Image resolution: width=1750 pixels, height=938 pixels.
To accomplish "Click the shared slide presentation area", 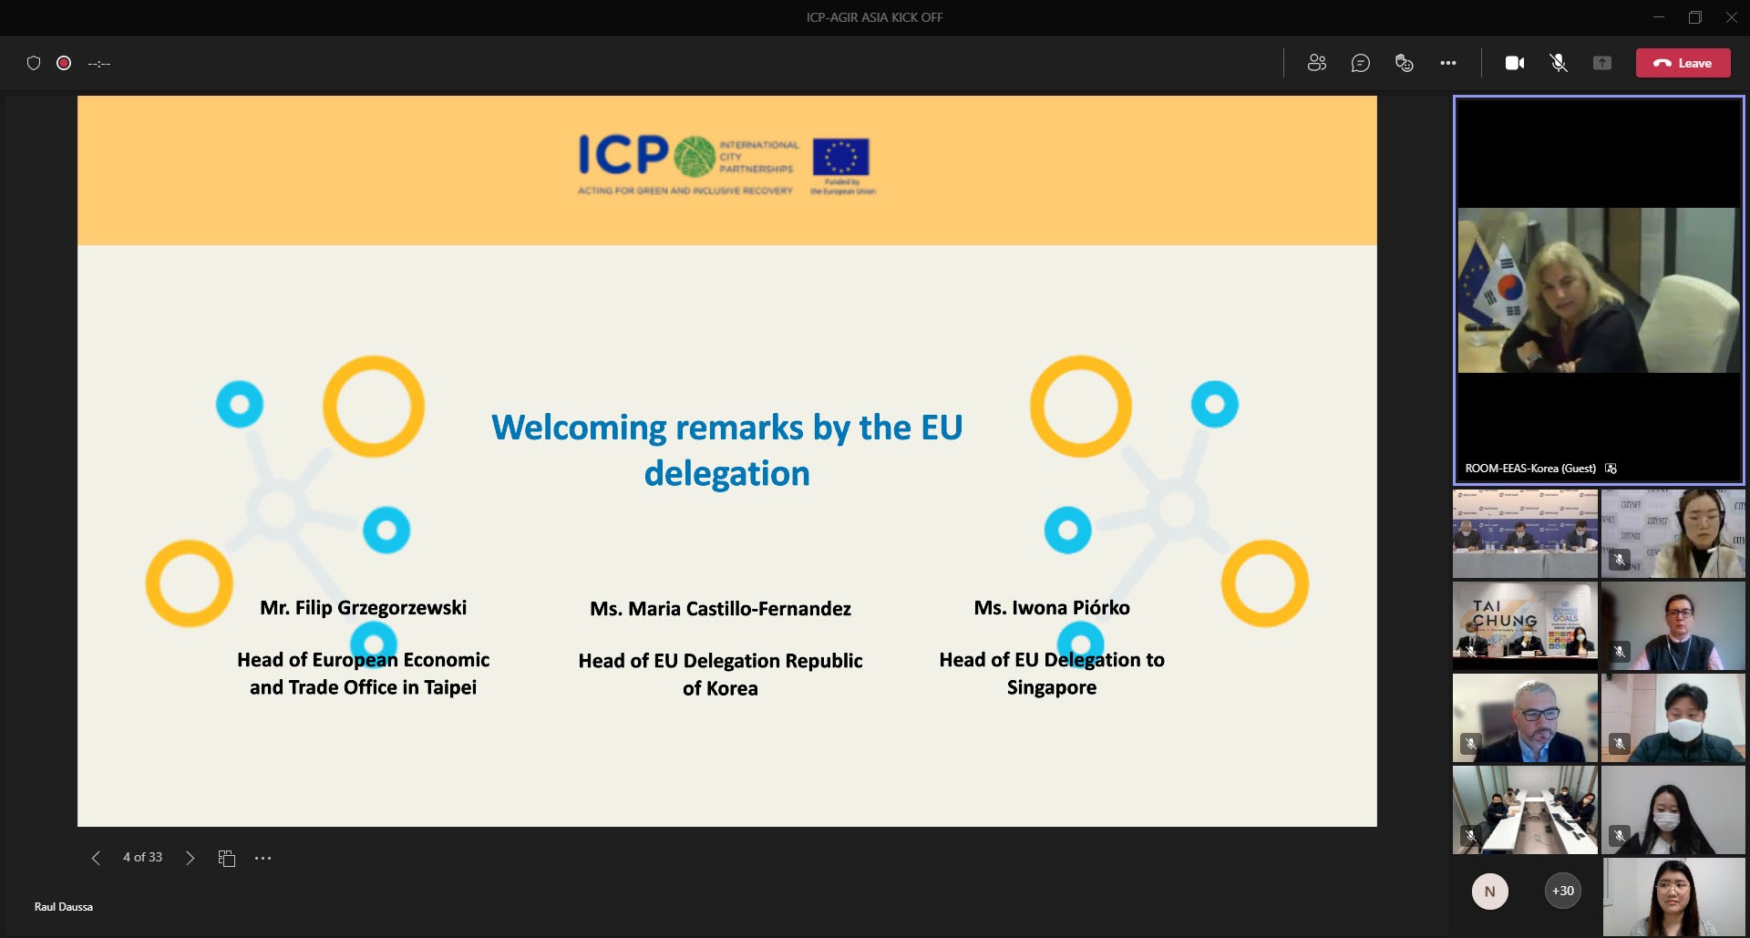I will pos(726,461).
